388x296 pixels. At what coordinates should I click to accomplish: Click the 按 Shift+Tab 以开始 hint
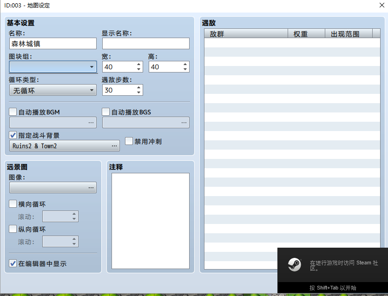pos(333,288)
